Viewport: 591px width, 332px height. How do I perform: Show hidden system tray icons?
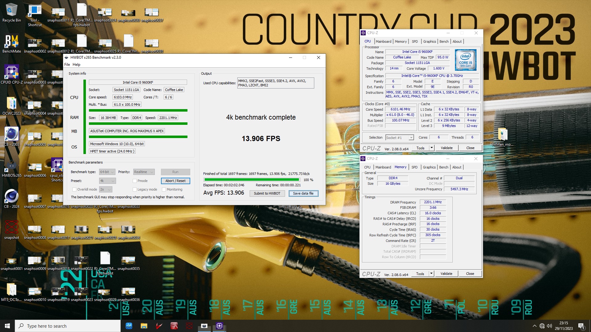[x=535, y=326]
